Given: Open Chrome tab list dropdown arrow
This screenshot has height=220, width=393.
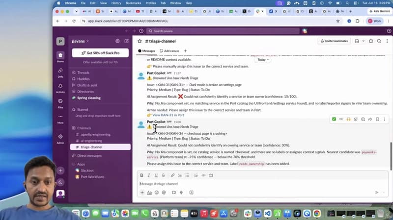Looking at the screenshot, I should 76,11.
